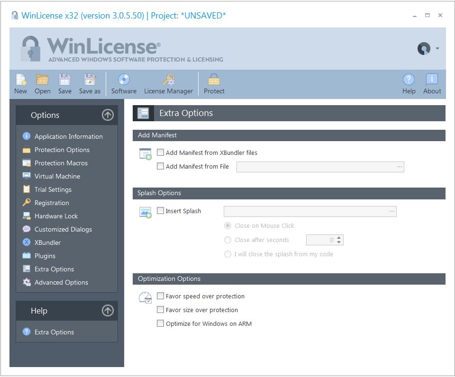The width and height of the screenshot is (455, 377).
Task: Click the Help panel question mark icon
Action: (x=27, y=332)
